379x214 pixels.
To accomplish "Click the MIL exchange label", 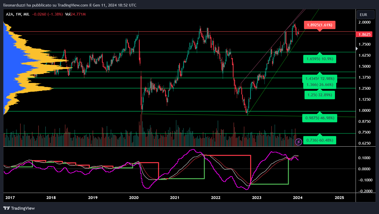I will [26, 14].
